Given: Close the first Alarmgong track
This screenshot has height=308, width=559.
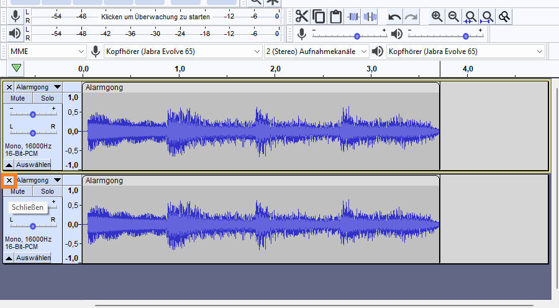Looking at the screenshot, I should tap(9, 87).
